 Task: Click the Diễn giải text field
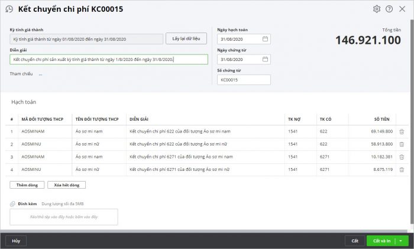point(109,60)
